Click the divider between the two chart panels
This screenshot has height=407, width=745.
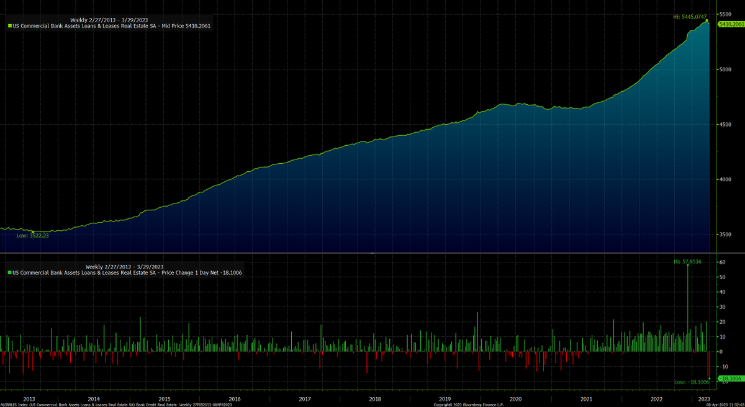coord(372,253)
